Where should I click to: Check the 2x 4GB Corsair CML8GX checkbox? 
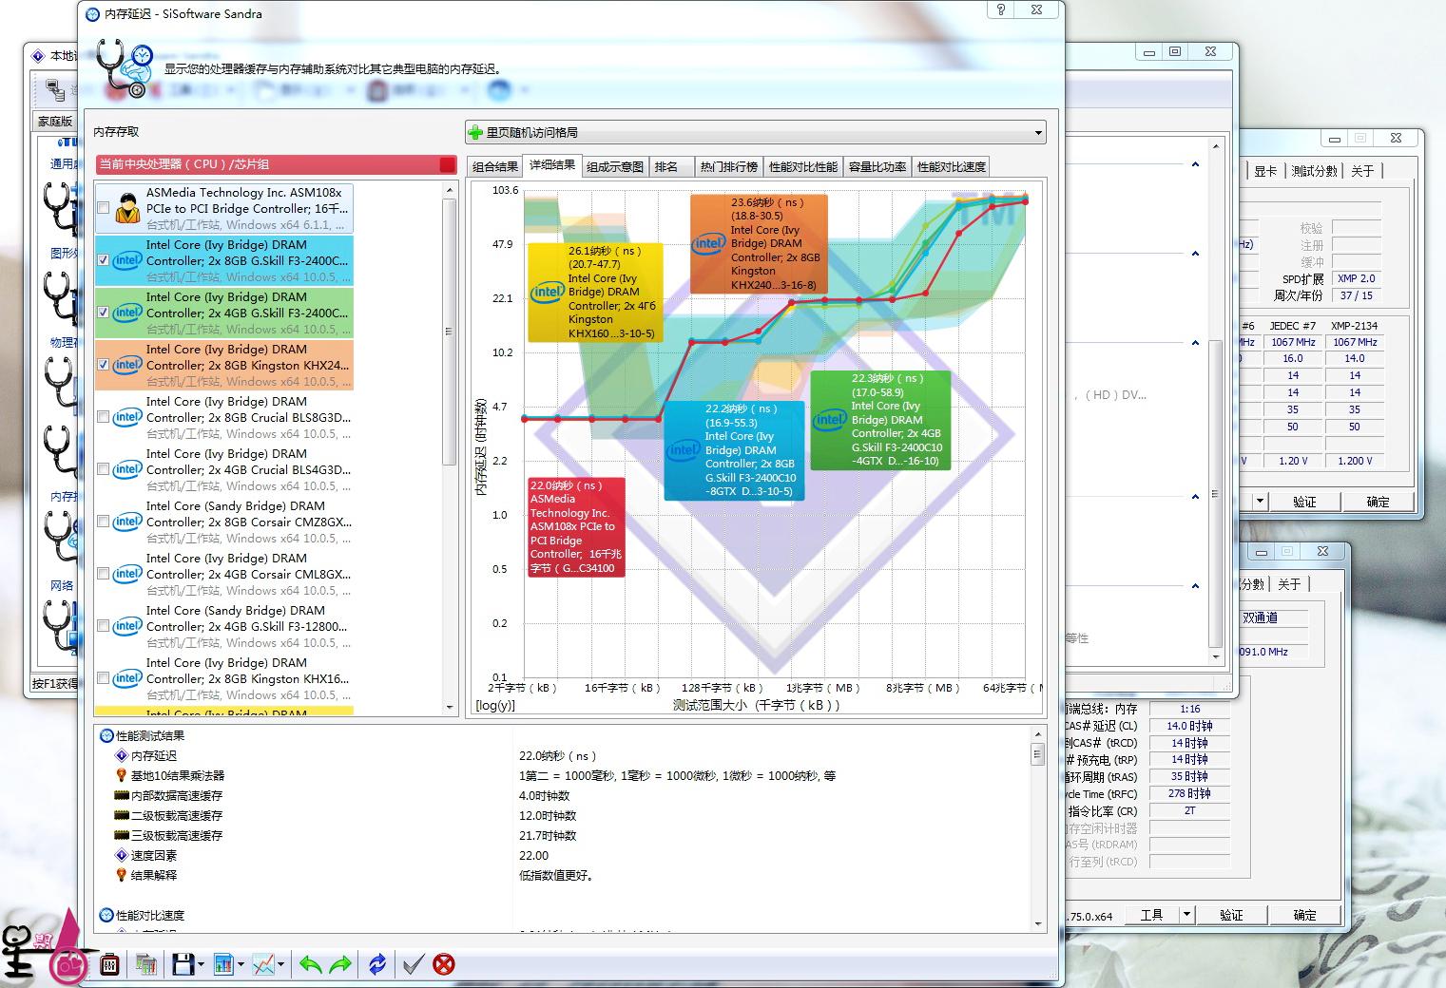[103, 574]
